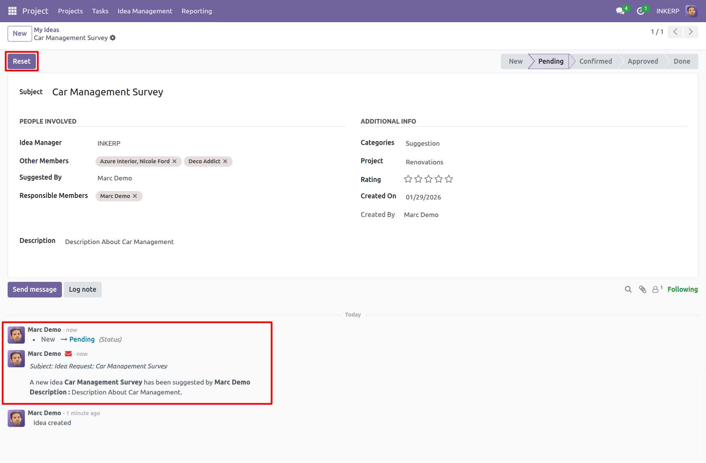706x463 pixels.
Task: Click the Log note button
Action: (83, 289)
